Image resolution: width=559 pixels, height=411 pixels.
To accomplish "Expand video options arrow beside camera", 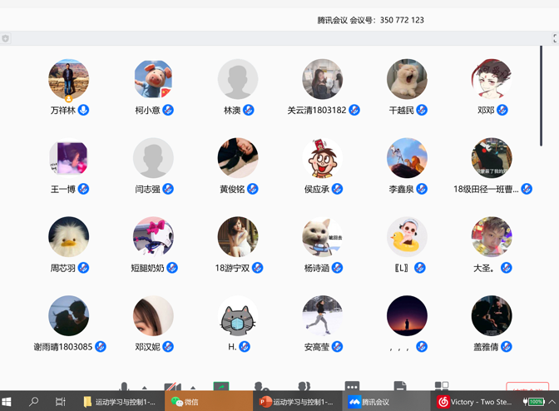I will point(193,388).
